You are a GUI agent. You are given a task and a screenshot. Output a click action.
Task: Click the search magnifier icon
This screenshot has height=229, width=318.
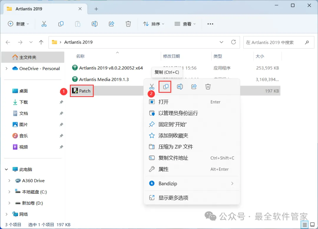click(x=307, y=42)
